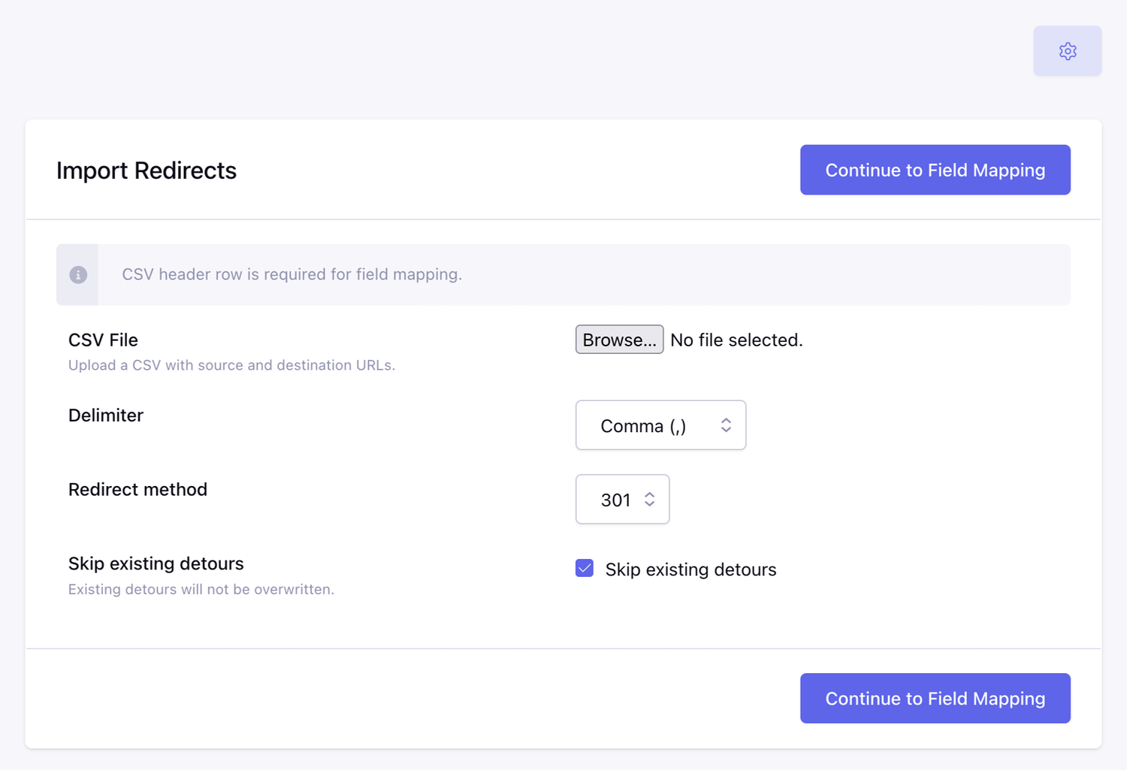Click Browse... to choose a CSV file

coord(619,340)
